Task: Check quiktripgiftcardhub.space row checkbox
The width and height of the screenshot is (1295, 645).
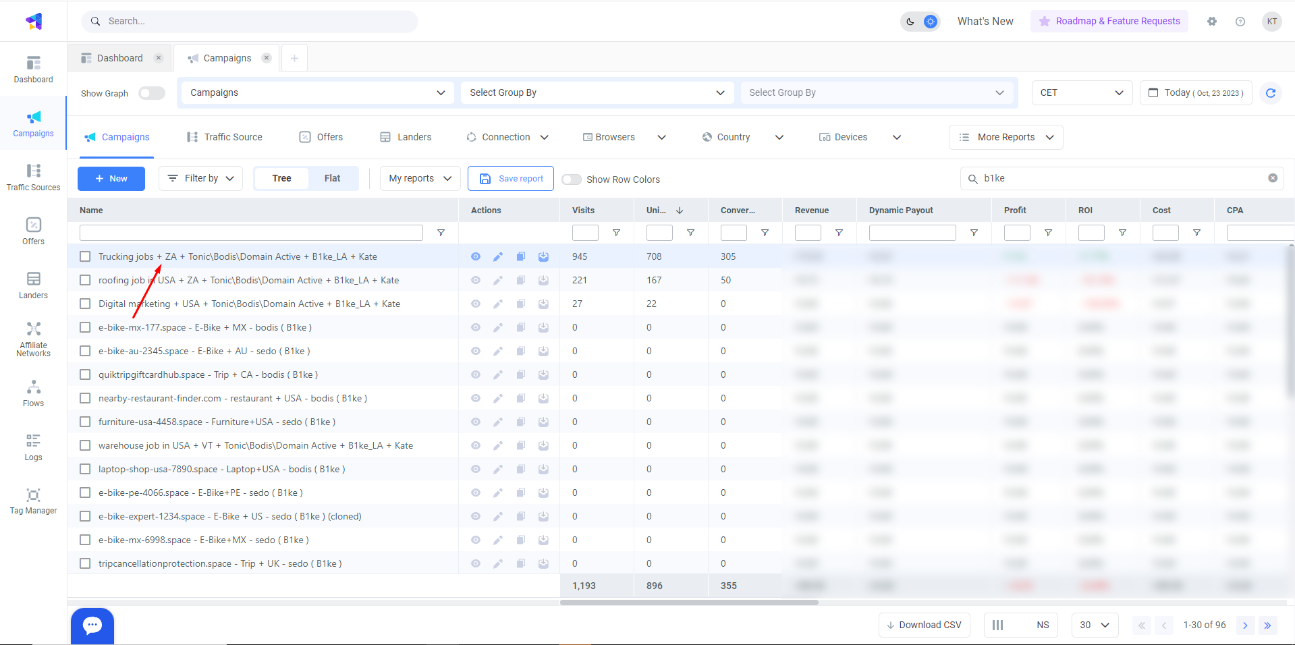Action: (85, 374)
